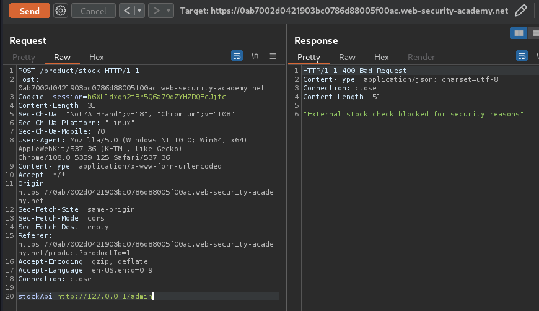
Task: Click the Sec-Fetch-Mode: cors header
Action: point(61,218)
